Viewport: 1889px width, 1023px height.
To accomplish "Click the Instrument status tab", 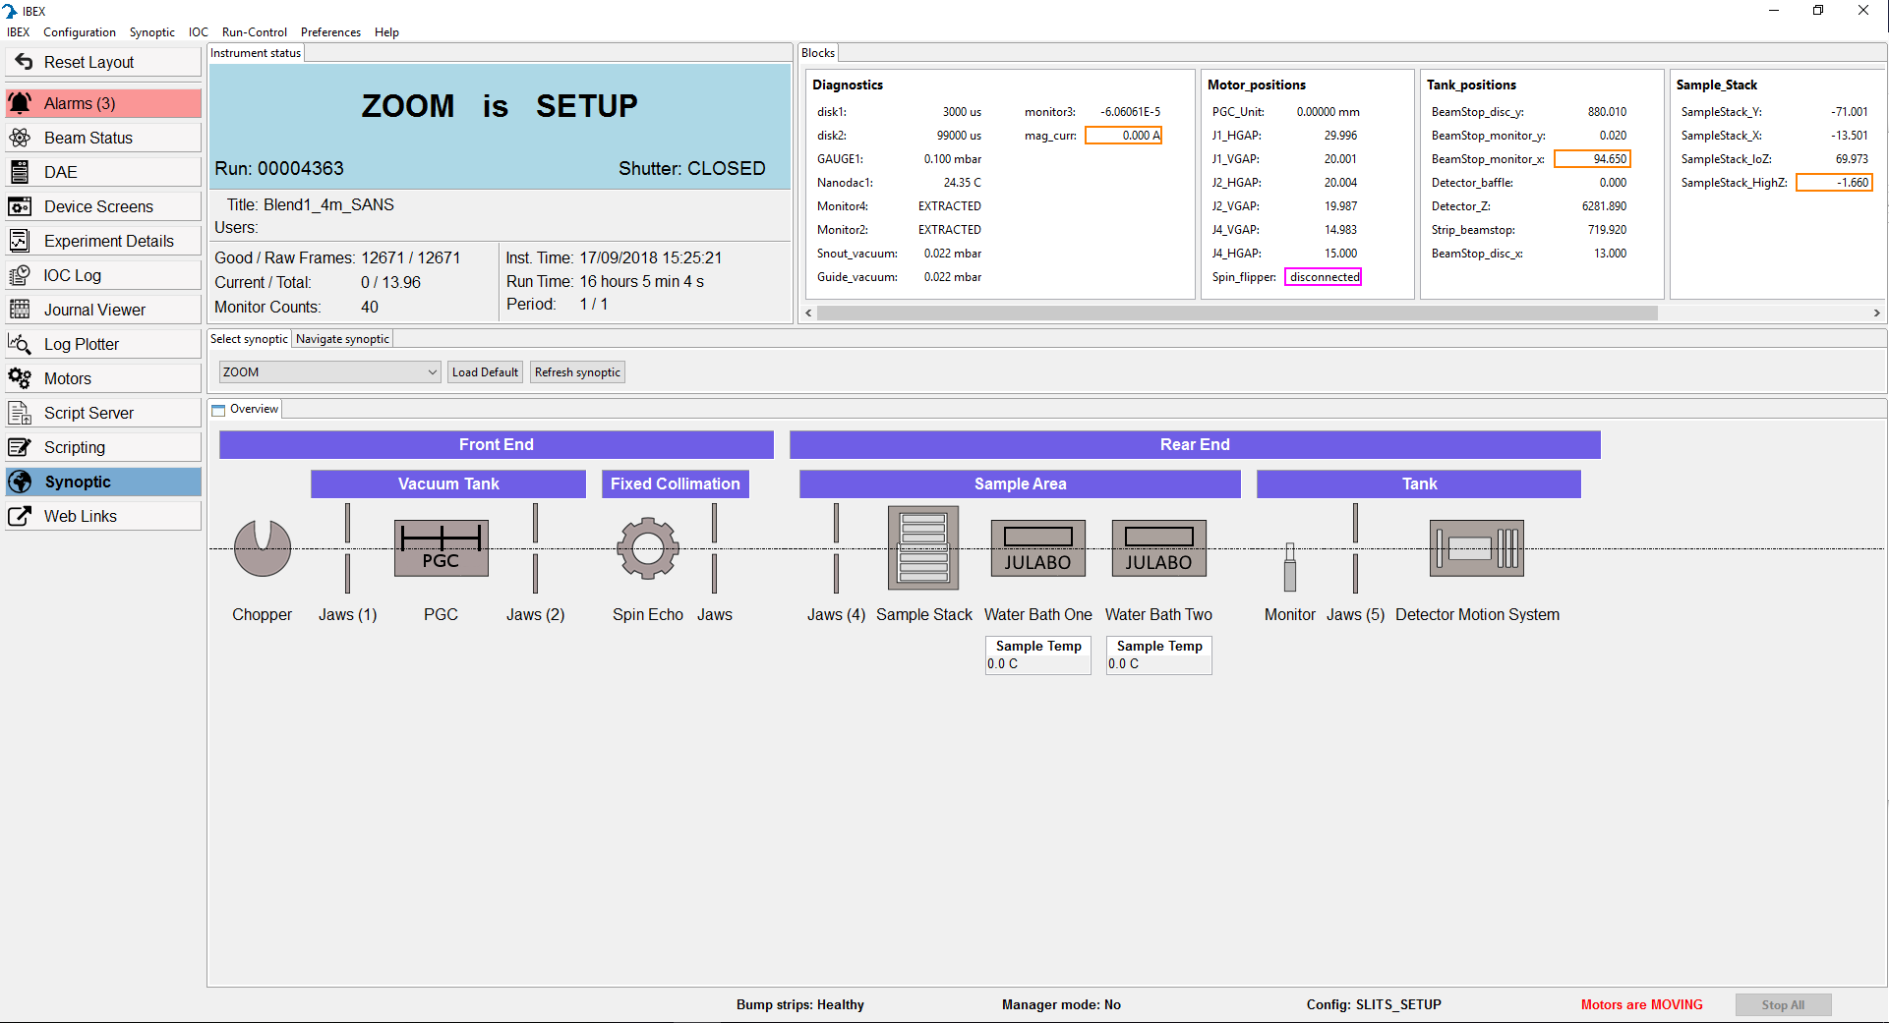I will click(x=256, y=53).
